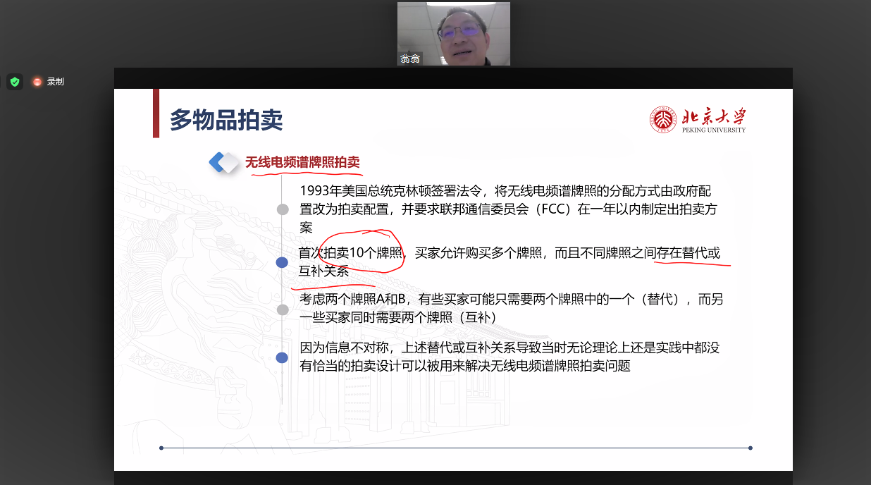Click the Peking University logo emblem
871x485 pixels.
point(662,119)
